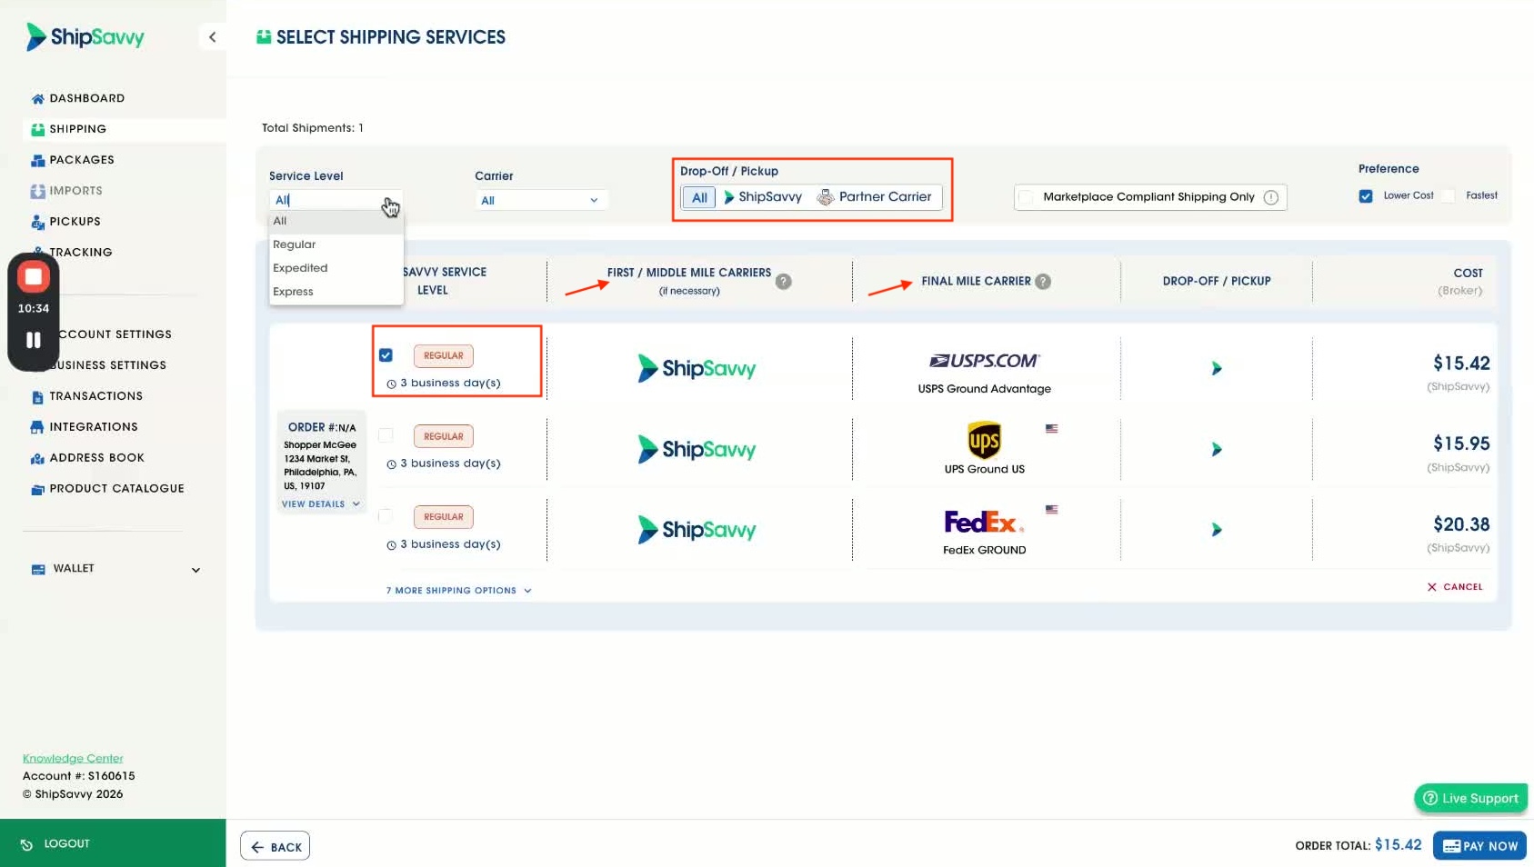Screen dimensions: 1534x867
Task: Click the Integrations icon
Action: tap(37, 427)
